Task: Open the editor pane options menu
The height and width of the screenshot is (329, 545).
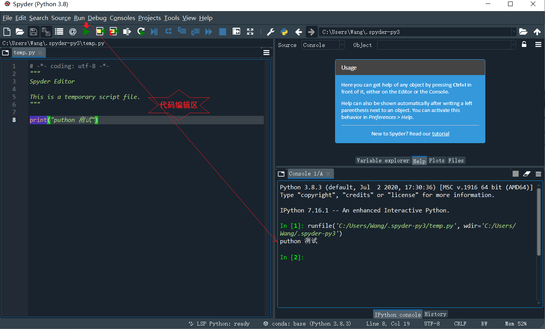Action: 266,52
